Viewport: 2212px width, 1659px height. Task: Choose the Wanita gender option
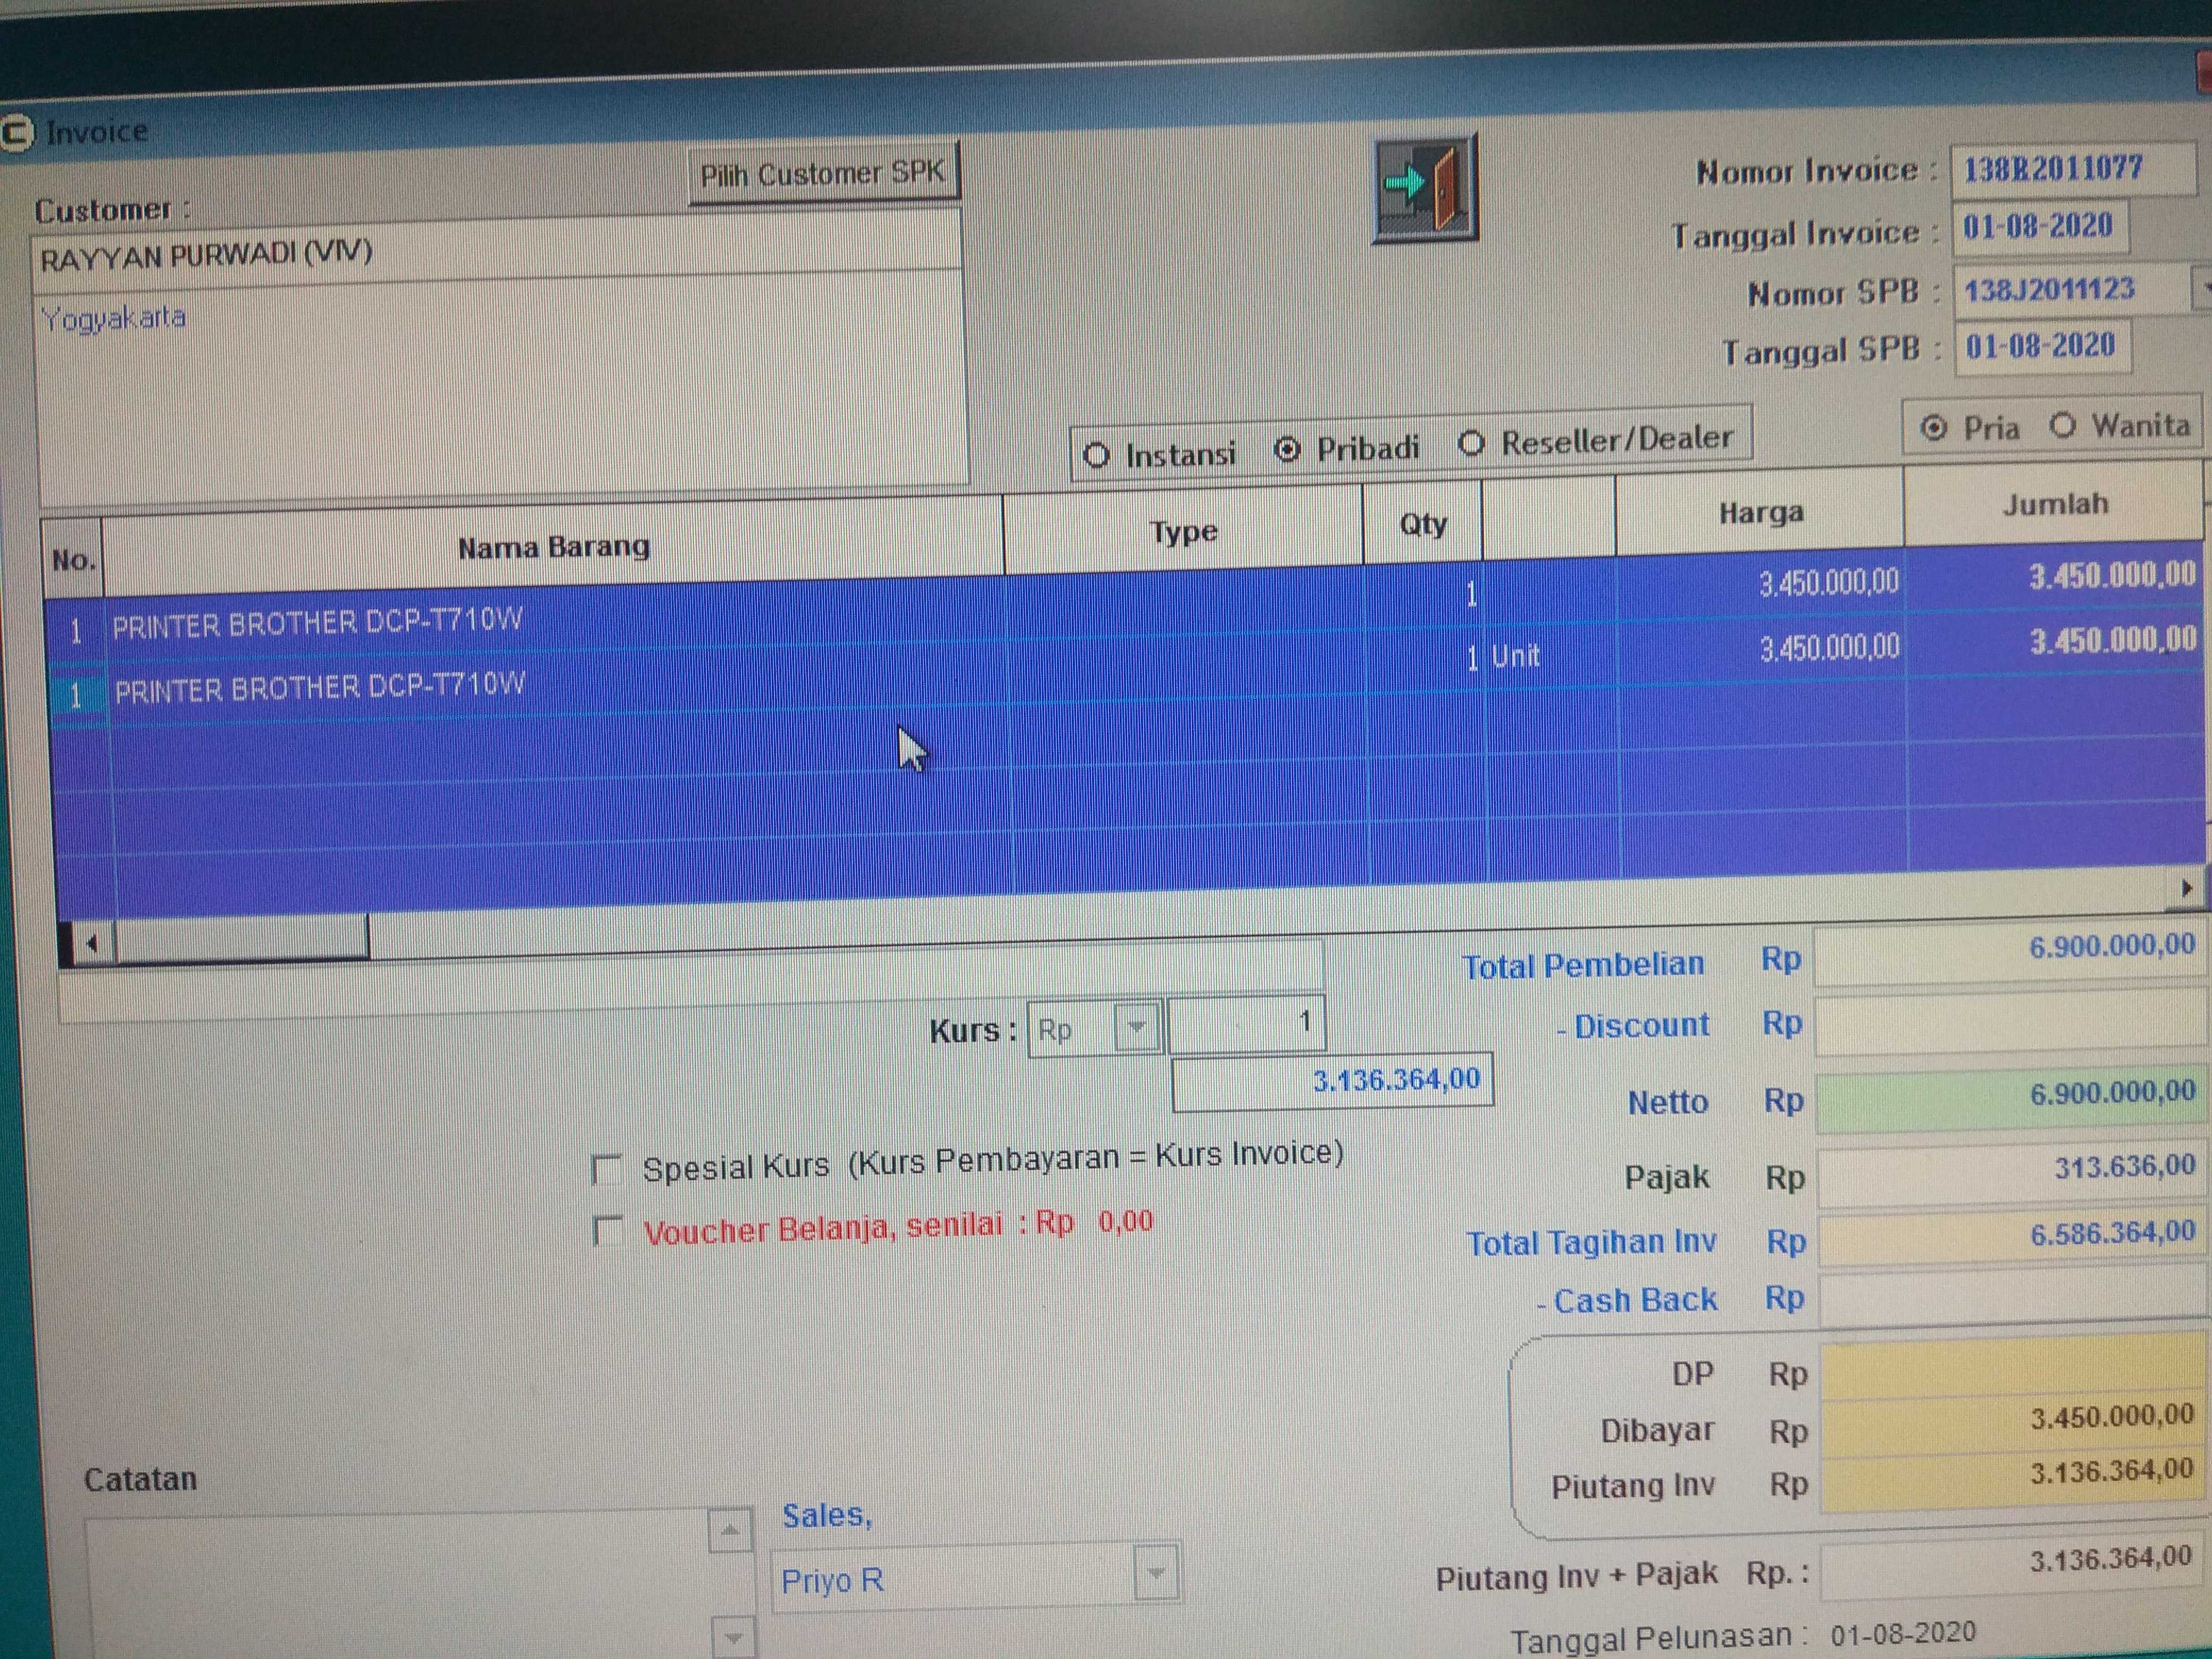[x=2062, y=426]
